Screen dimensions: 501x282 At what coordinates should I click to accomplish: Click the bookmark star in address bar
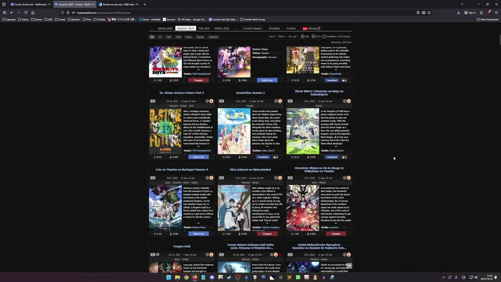(429, 13)
